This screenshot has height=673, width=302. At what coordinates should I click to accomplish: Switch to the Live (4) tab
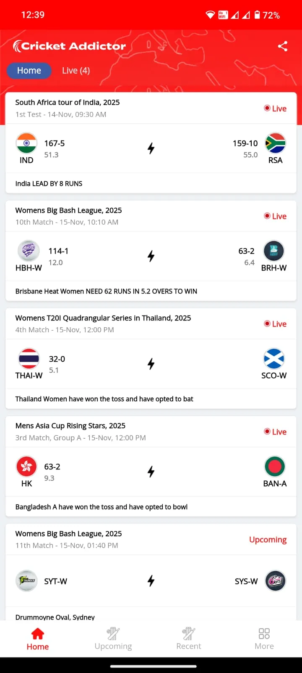click(x=76, y=71)
